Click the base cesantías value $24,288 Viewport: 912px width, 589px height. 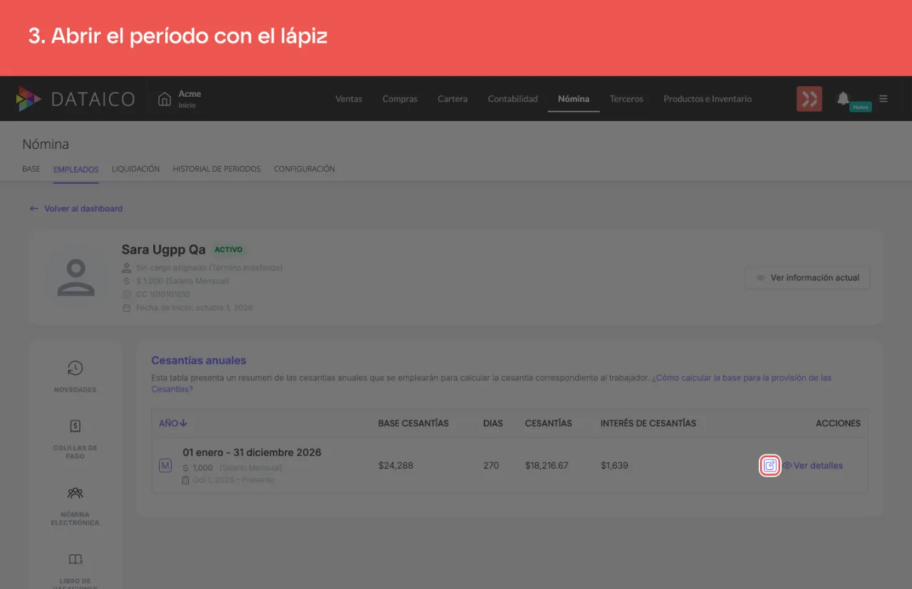[395, 466]
